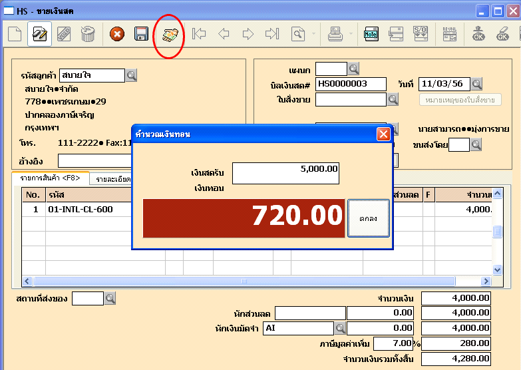Click the red cancel icon in toolbar
Image resolution: width=521 pixels, height=370 pixels.
(x=117, y=34)
